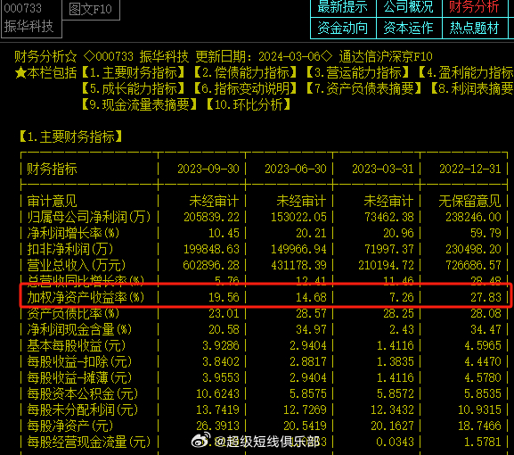The image size is (514, 455).
Task: Click the 3.9286 EPS value
Action: coord(221,345)
